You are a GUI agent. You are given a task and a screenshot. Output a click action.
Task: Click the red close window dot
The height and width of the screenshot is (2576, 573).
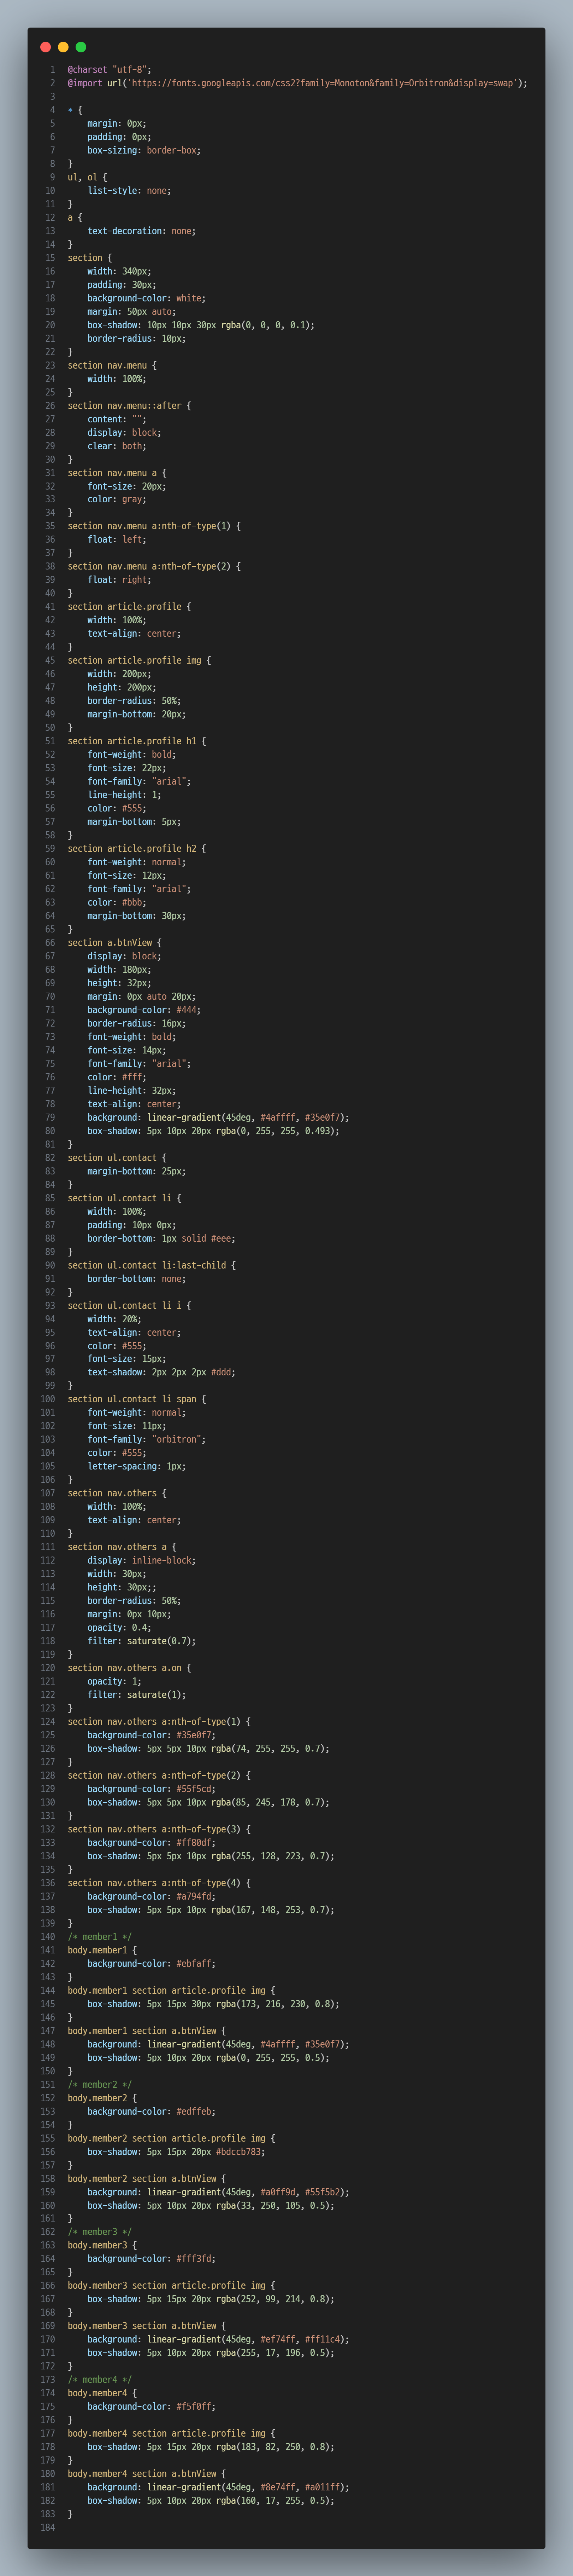point(45,47)
